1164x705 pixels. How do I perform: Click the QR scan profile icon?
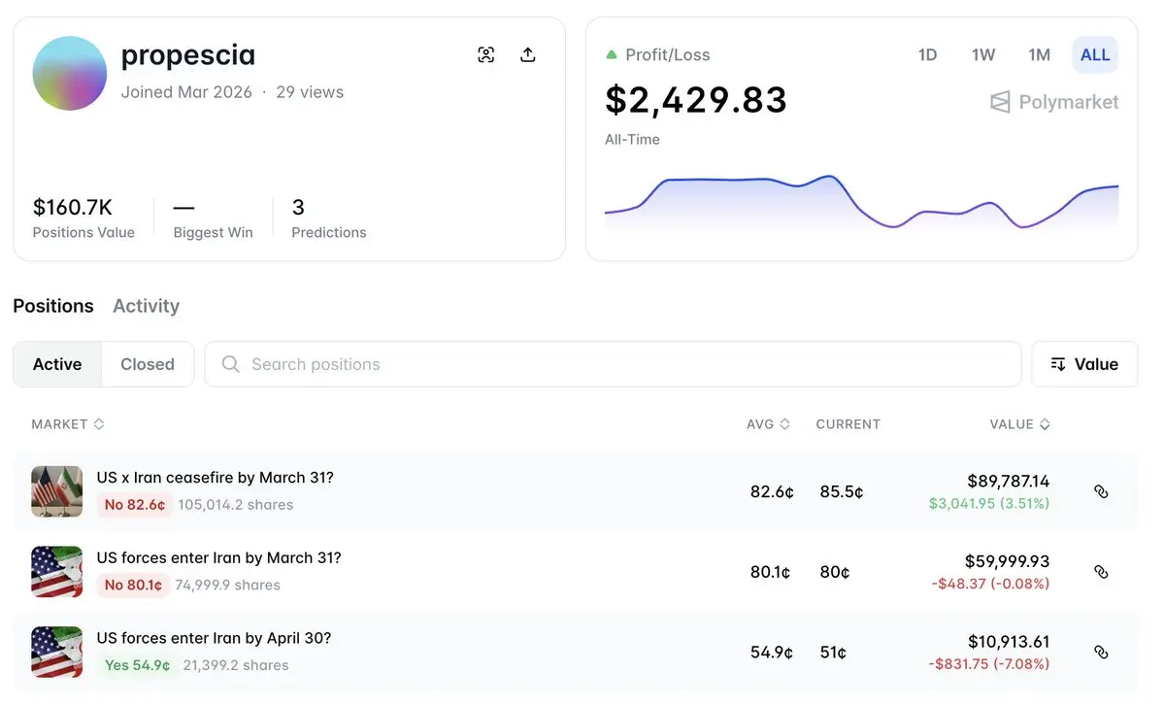(x=486, y=55)
